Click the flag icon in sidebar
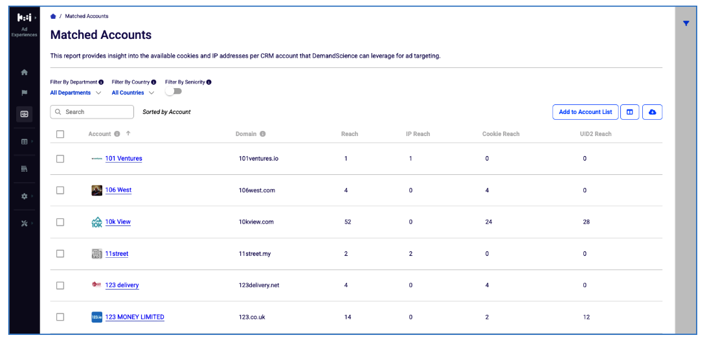 (x=25, y=93)
